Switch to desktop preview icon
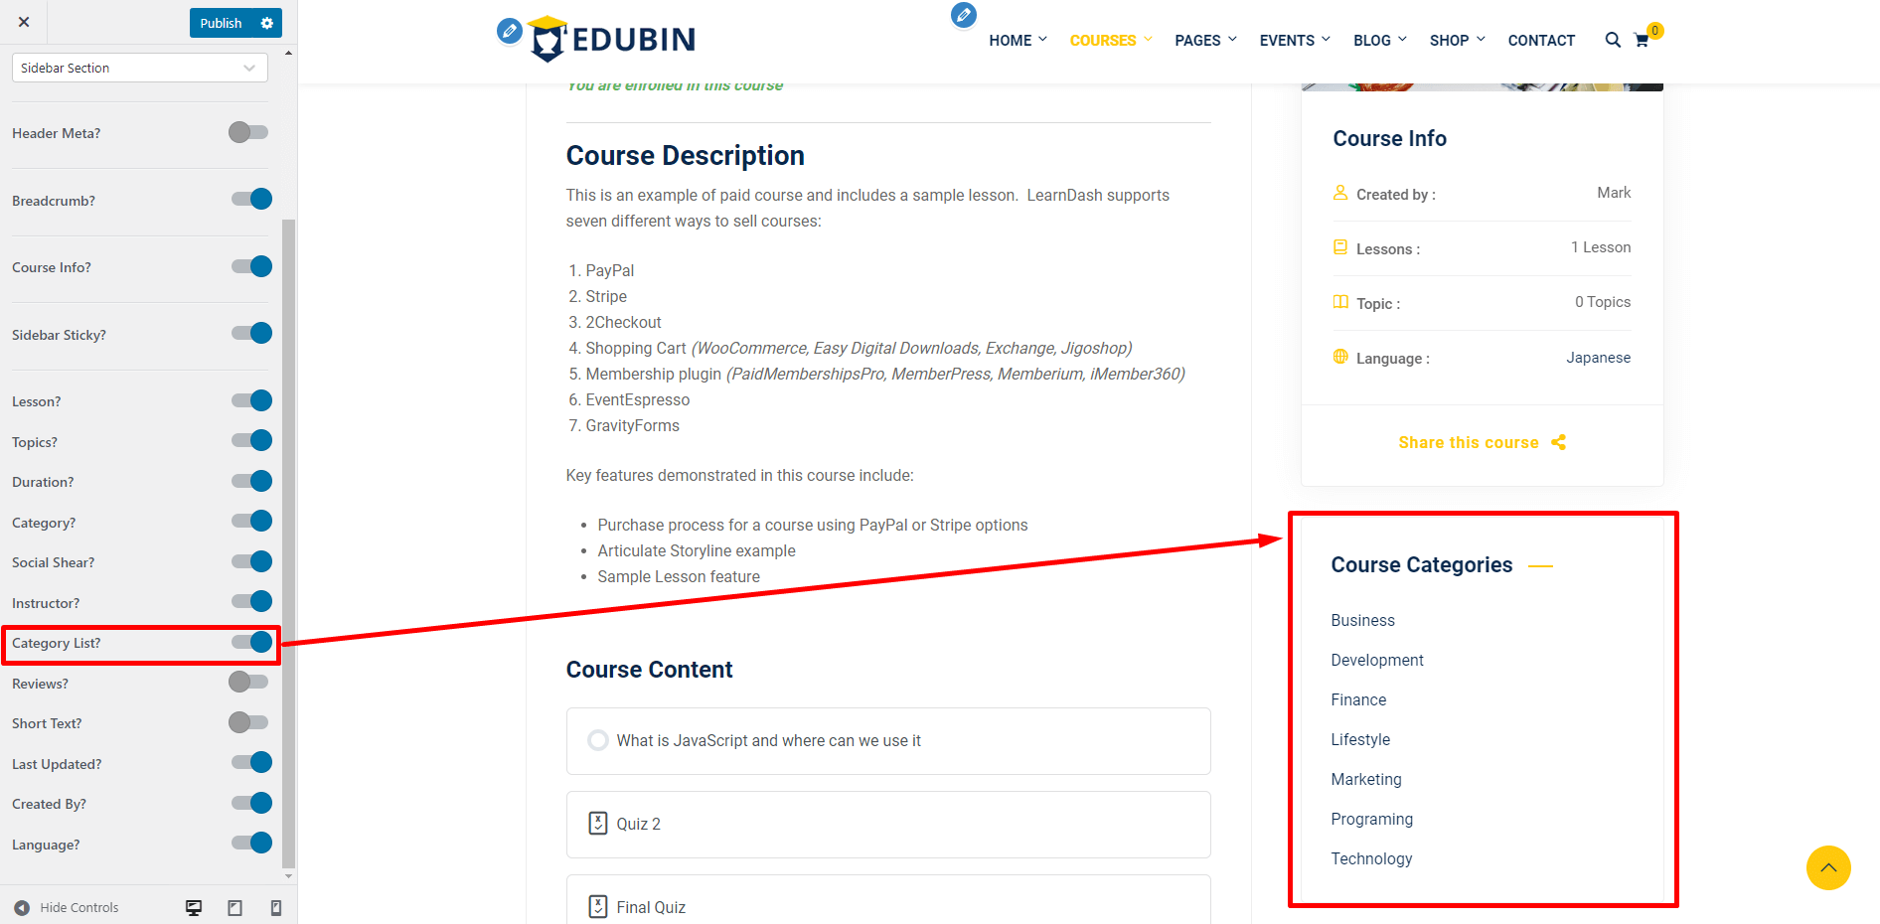The width and height of the screenshot is (1880, 924). pyautogui.click(x=194, y=907)
